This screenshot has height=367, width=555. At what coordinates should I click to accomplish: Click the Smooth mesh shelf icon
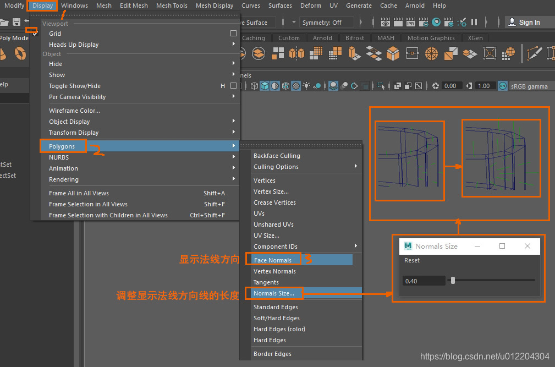(316, 53)
